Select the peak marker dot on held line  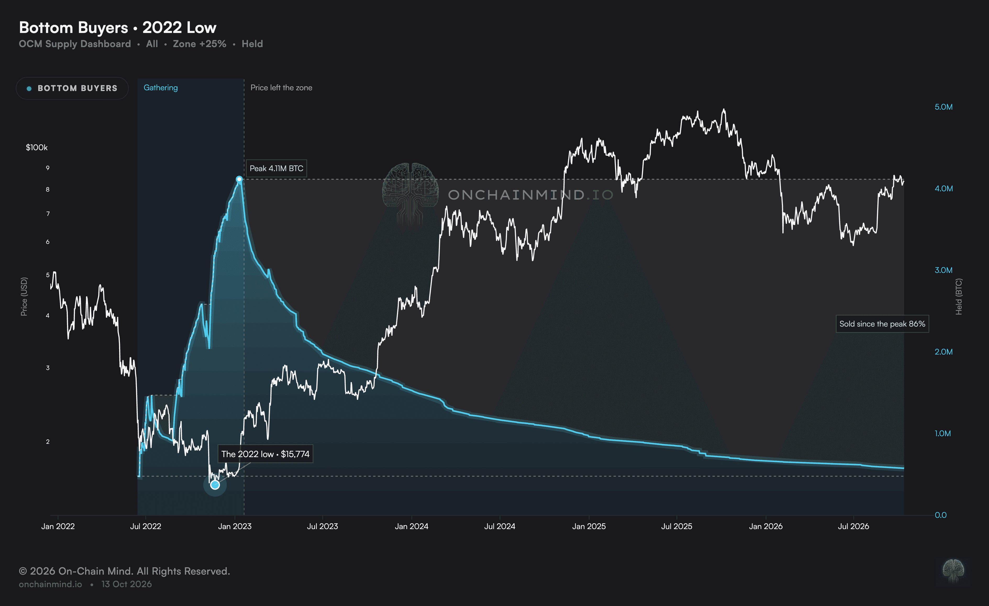[239, 179]
